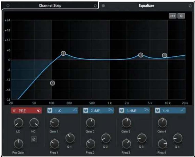Select EQ curve point 3
The height and width of the screenshot is (157, 195).
141,55
